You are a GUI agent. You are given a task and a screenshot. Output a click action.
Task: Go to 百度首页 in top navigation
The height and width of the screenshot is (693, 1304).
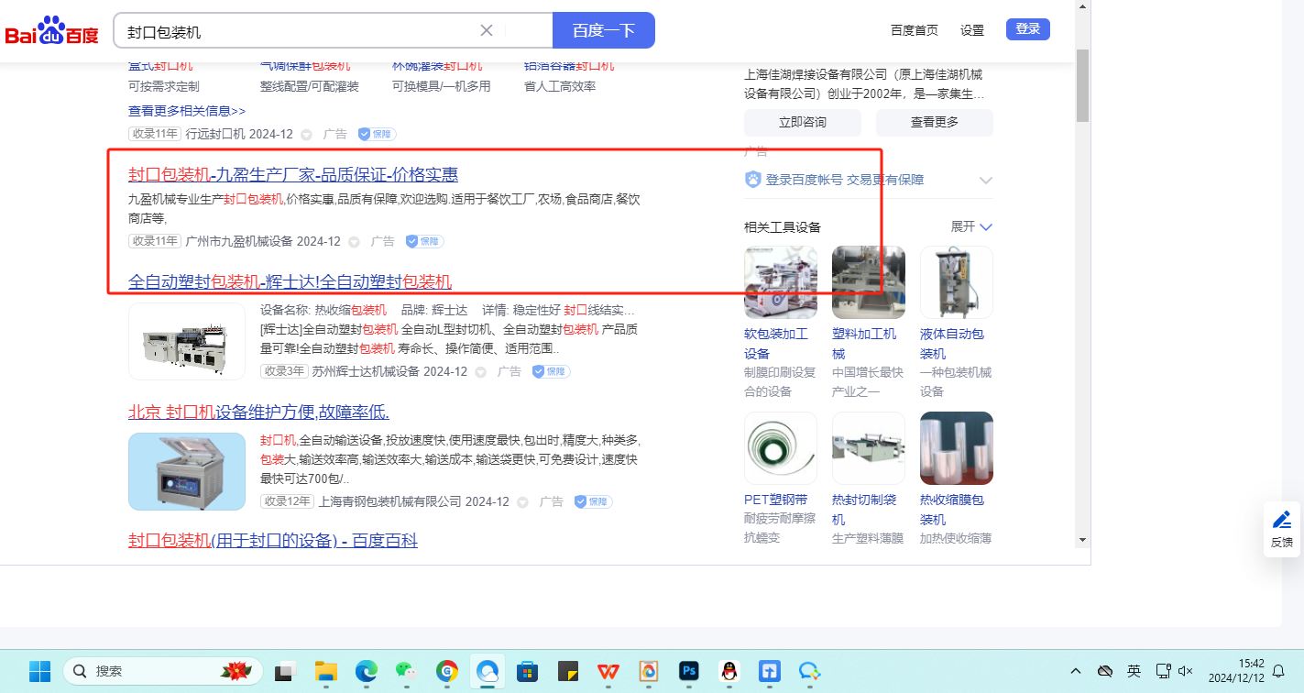(914, 30)
